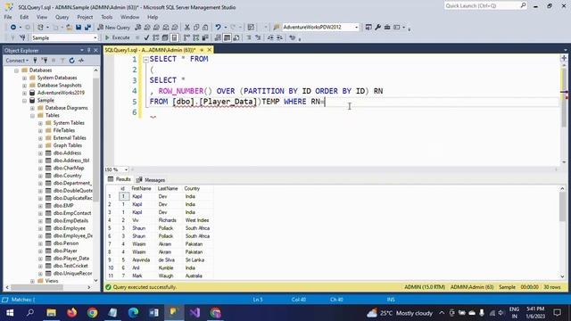This screenshot has width=571, height=321.
Task: Click the FirstName column header
Action: tap(141, 188)
